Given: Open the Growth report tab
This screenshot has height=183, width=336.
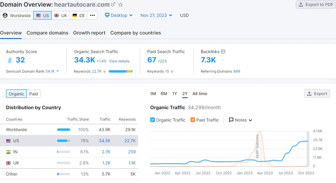Looking at the screenshot, I should [x=89, y=33].
